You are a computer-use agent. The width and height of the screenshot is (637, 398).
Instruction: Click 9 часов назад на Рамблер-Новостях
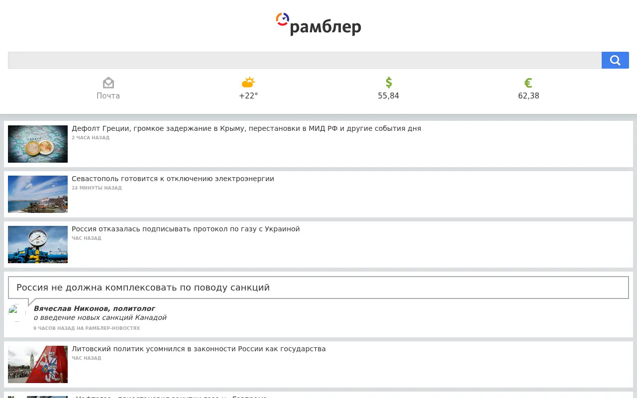pos(87,328)
